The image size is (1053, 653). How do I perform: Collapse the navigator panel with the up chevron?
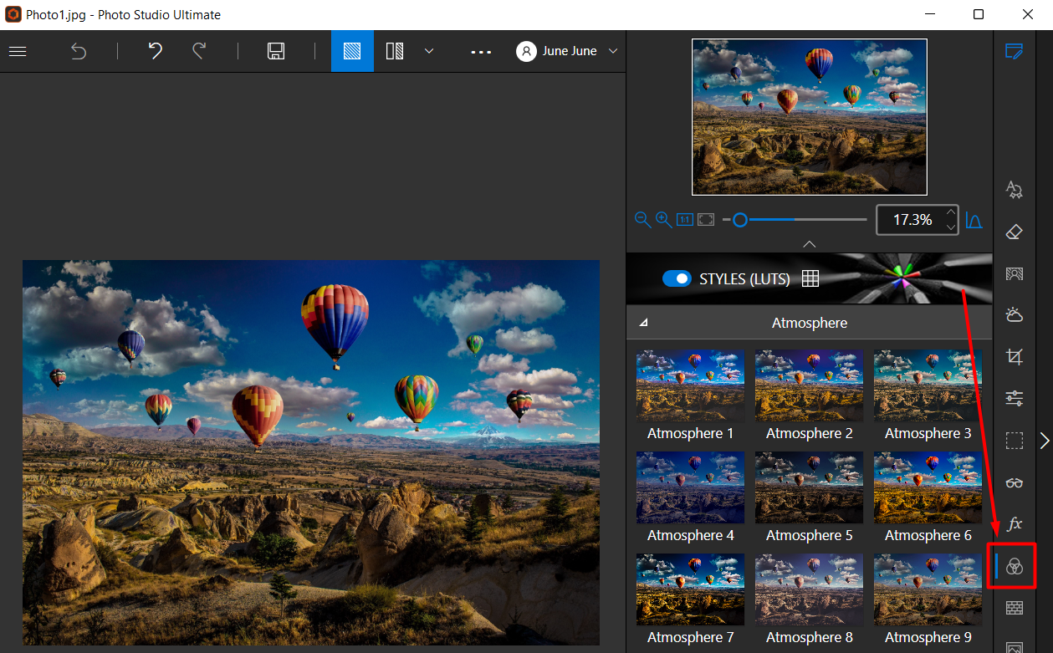click(809, 244)
